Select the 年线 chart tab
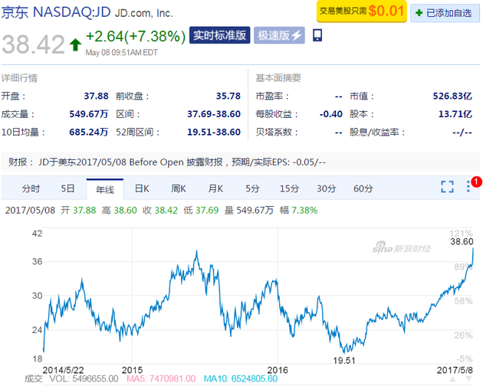 [x=105, y=189]
